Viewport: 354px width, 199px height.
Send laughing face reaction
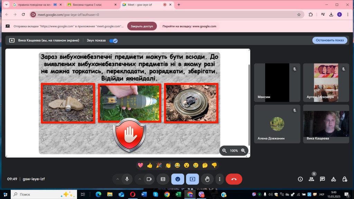177,165
